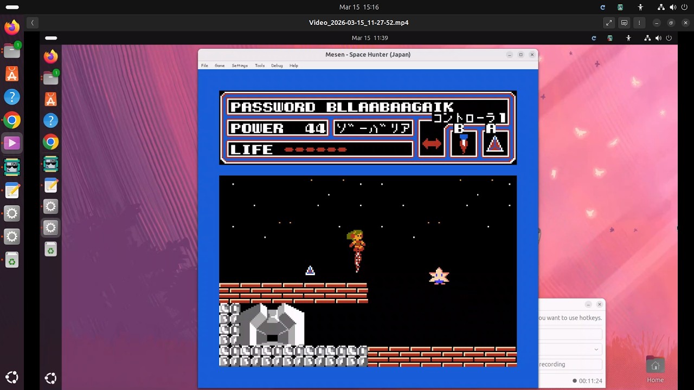
Task: Click the recorded desktop's clock Mar 15 11:39
Action: click(370, 38)
